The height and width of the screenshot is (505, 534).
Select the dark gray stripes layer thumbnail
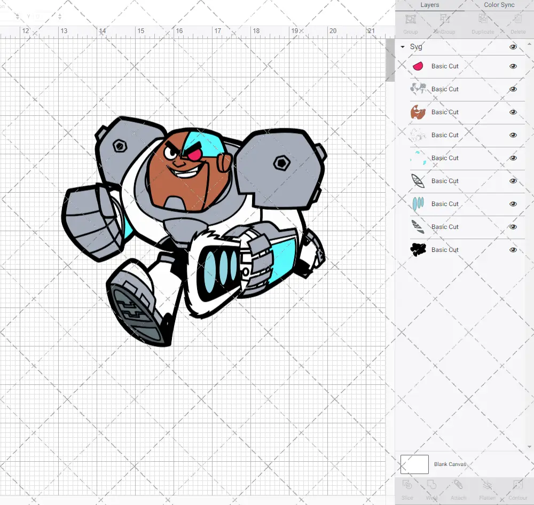(418, 227)
